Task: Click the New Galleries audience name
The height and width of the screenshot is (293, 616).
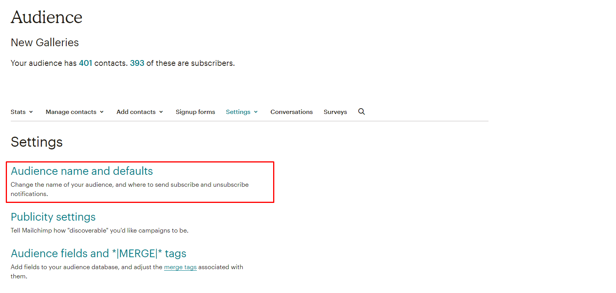Action: pyautogui.click(x=45, y=42)
